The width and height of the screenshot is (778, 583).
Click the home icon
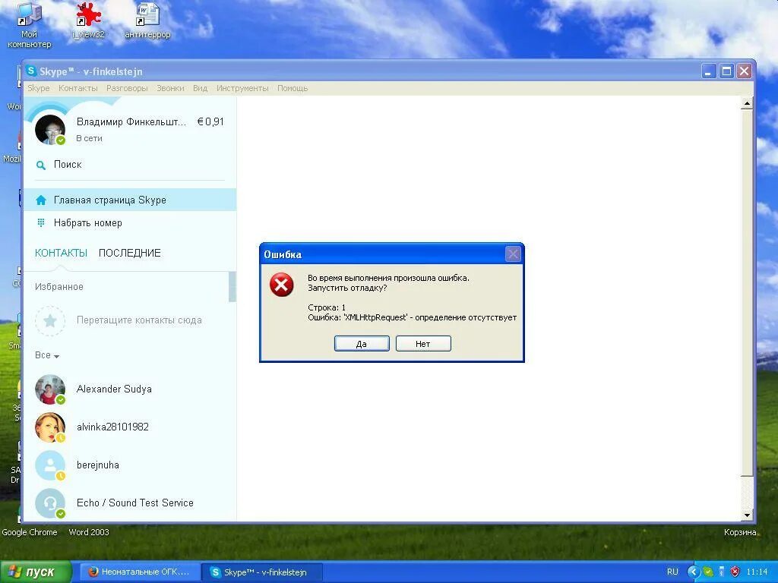[x=41, y=200]
